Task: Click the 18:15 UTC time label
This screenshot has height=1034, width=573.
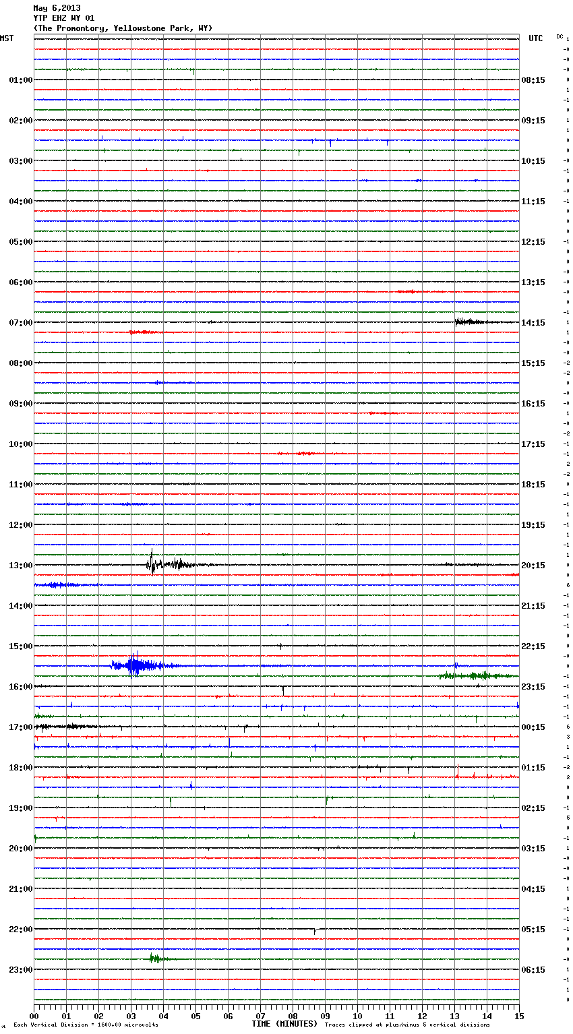Action: tap(533, 485)
